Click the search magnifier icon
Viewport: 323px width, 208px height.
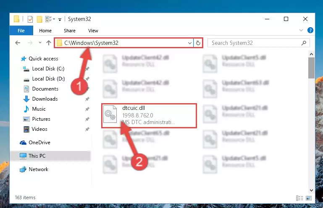[x=304, y=43]
